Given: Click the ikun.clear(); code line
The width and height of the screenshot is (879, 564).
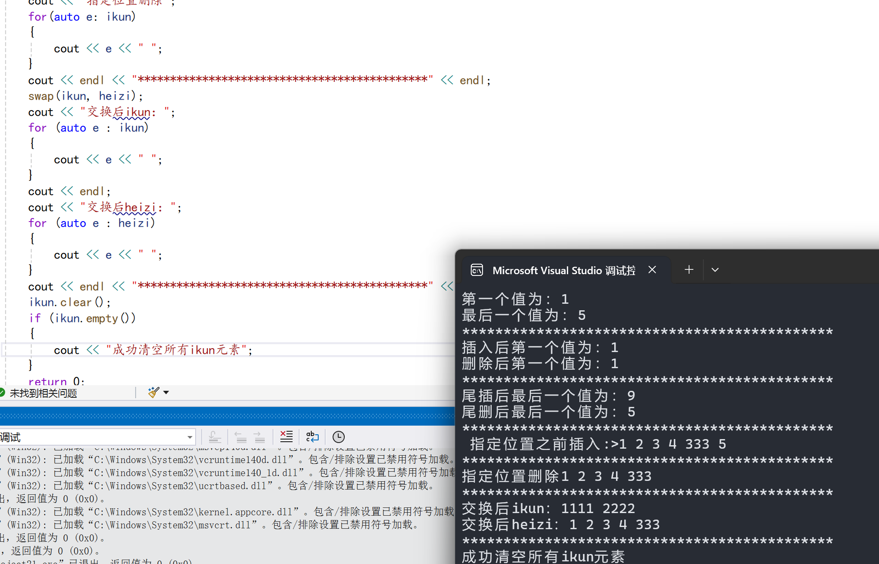Looking at the screenshot, I should (70, 302).
